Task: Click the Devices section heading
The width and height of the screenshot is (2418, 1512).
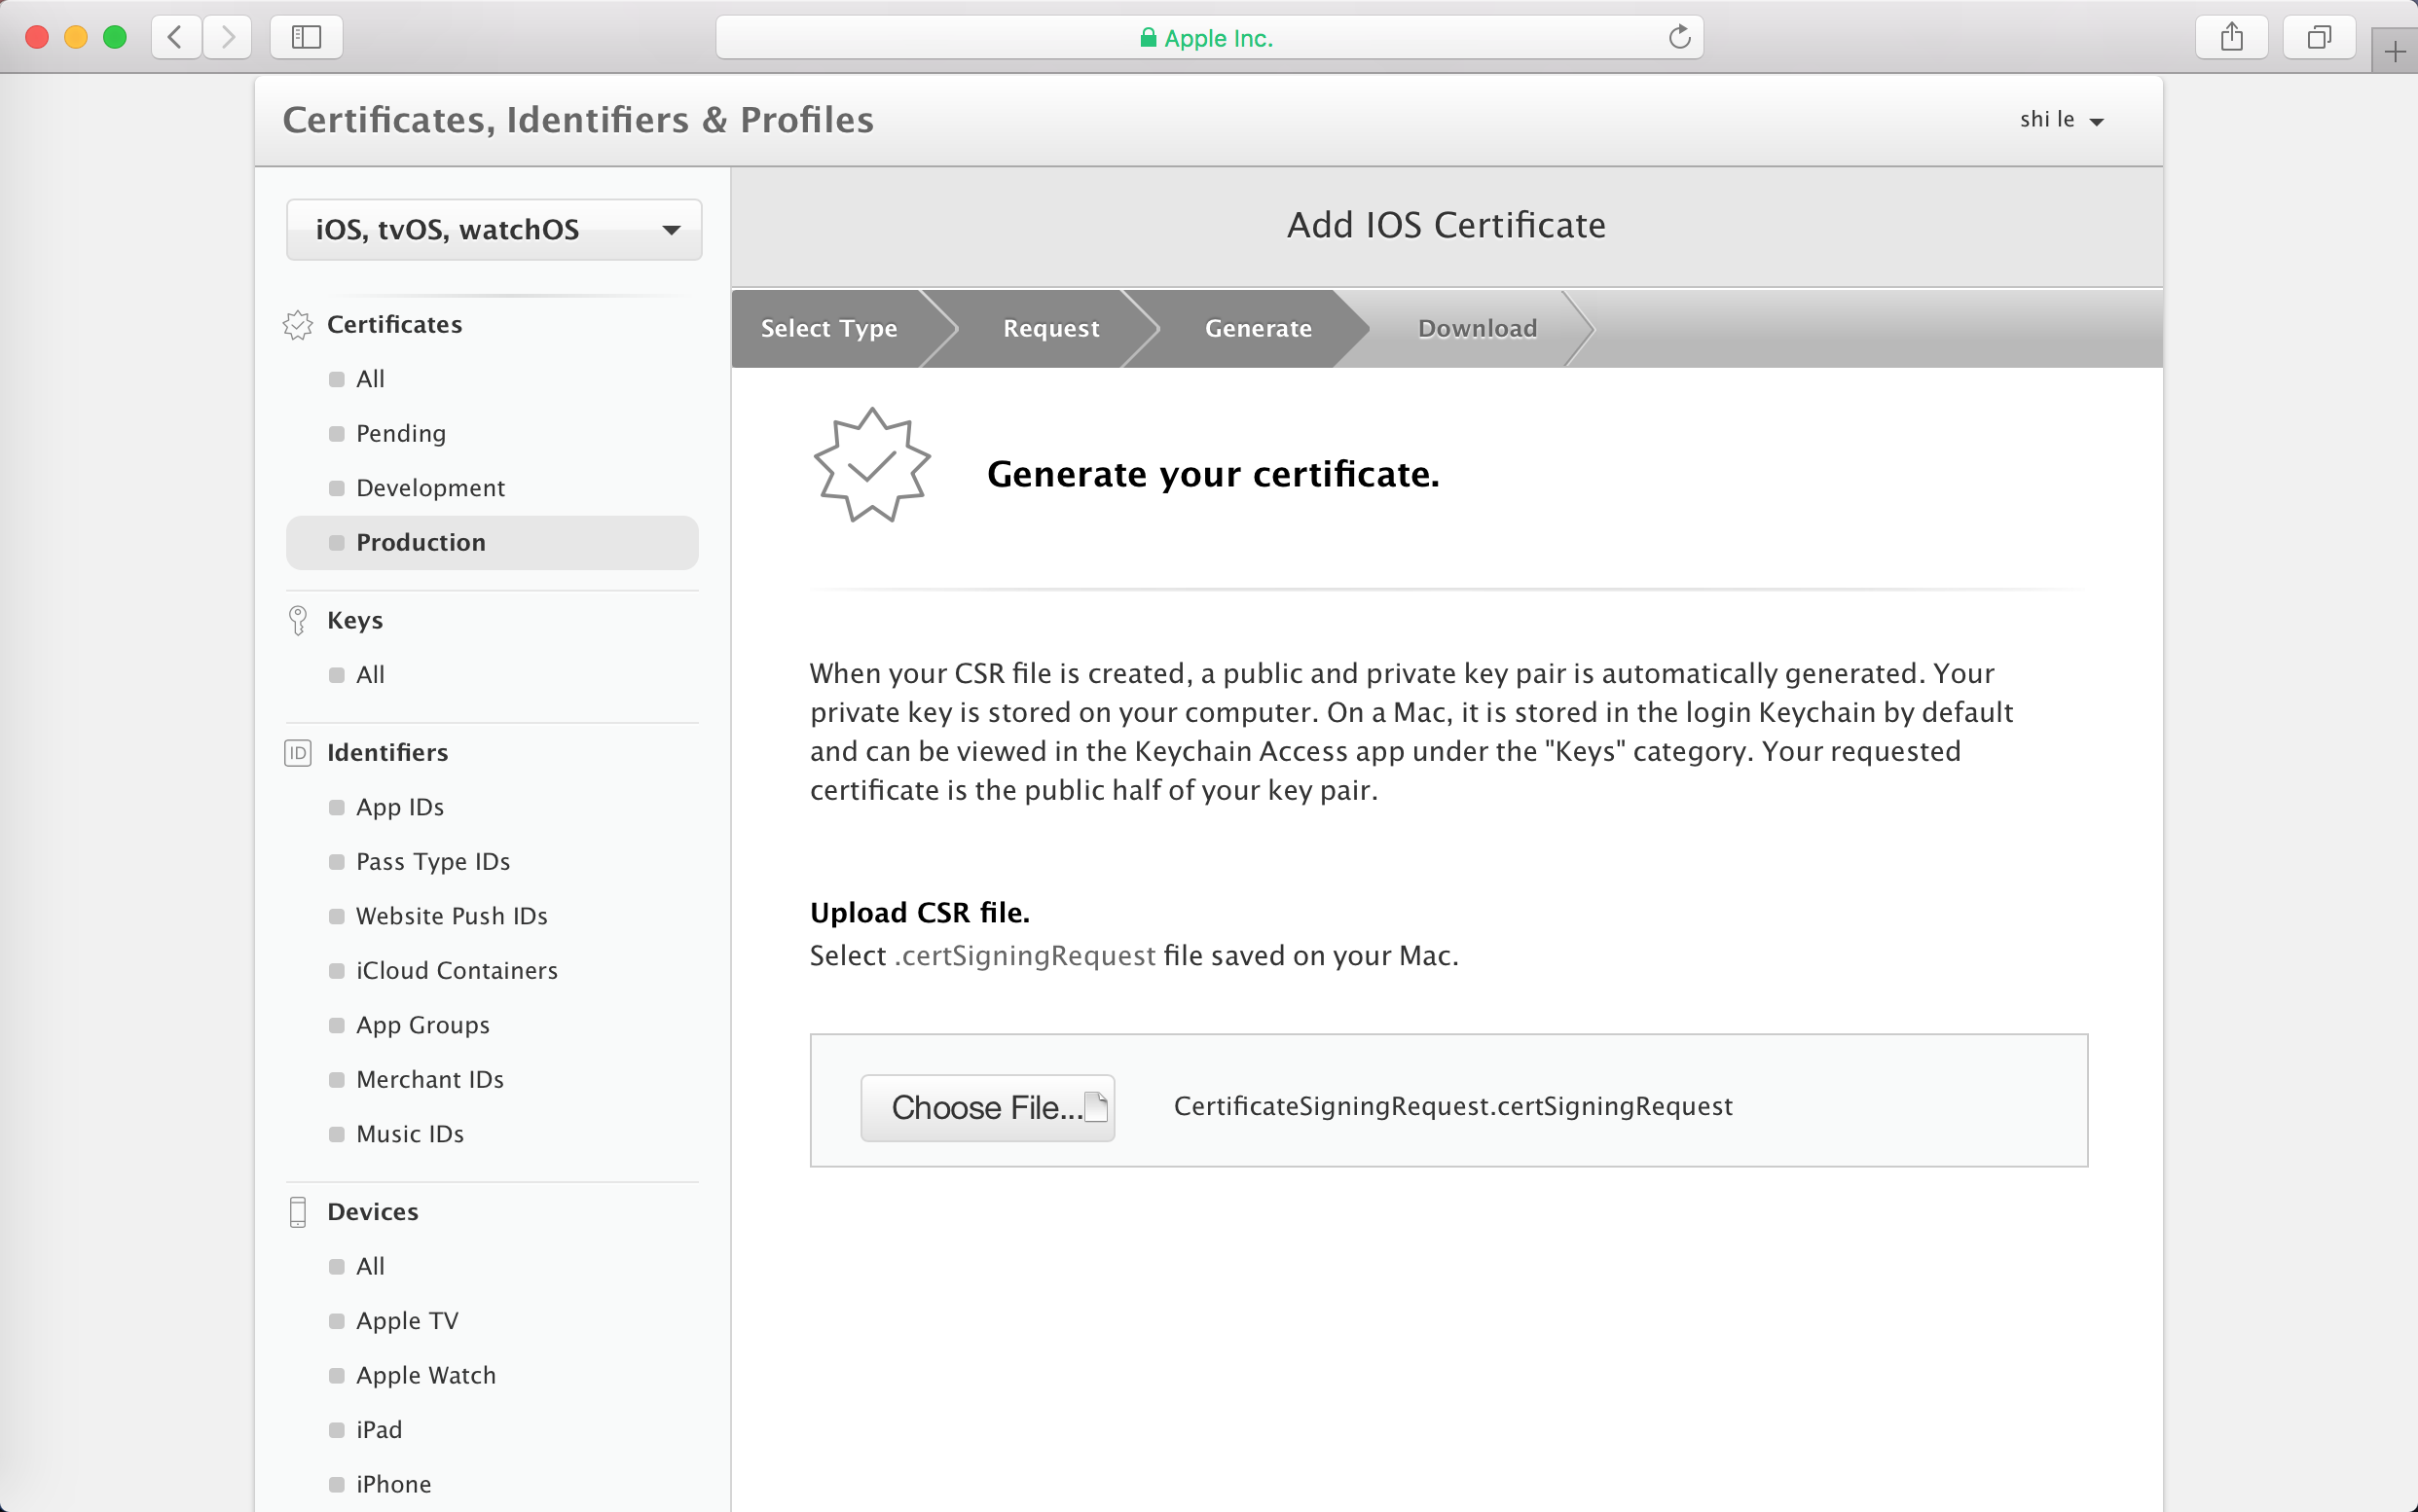Action: tap(372, 1211)
